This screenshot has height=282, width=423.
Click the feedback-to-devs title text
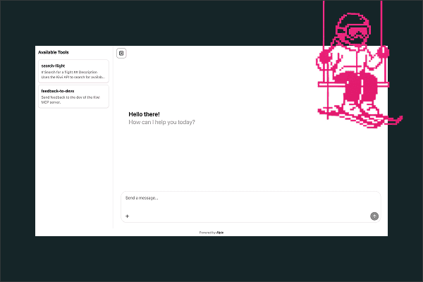coord(58,91)
